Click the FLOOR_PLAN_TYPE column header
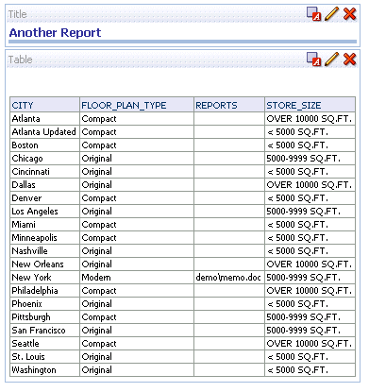The width and height of the screenshot is (369, 392). coord(137,105)
